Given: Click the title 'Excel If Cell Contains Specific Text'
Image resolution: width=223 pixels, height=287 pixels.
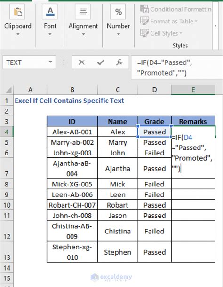Looking at the screenshot, I should pyautogui.click(x=69, y=101).
